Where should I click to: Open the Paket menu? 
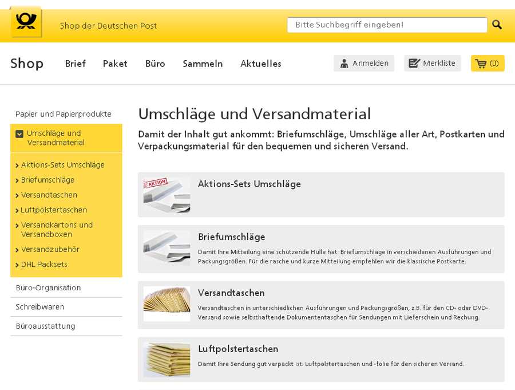(x=115, y=64)
